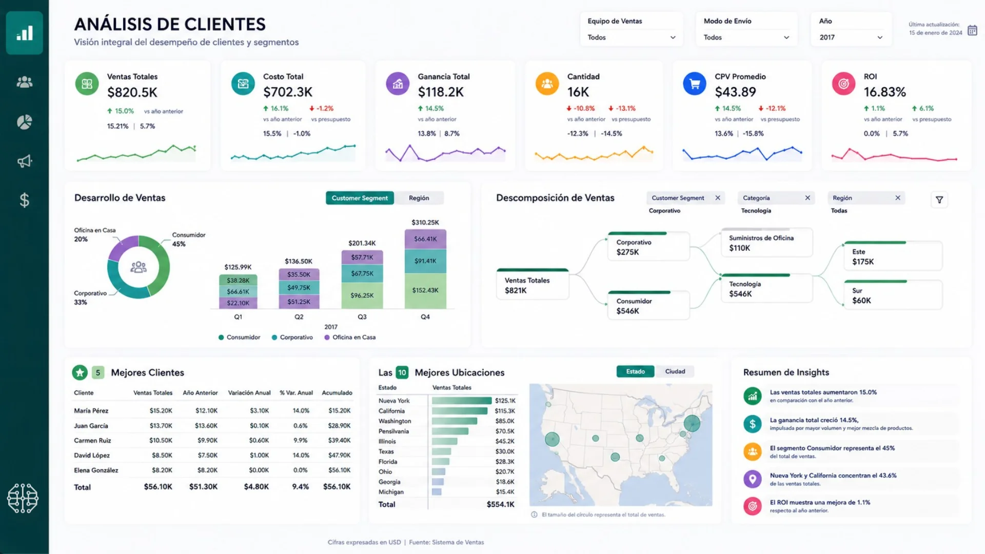Click the Q3 Corporativo $67.75K bar segment
The width and height of the screenshot is (985, 554).
[x=362, y=273]
